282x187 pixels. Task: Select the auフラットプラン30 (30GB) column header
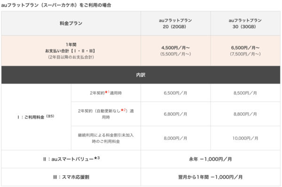(x=245, y=23)
